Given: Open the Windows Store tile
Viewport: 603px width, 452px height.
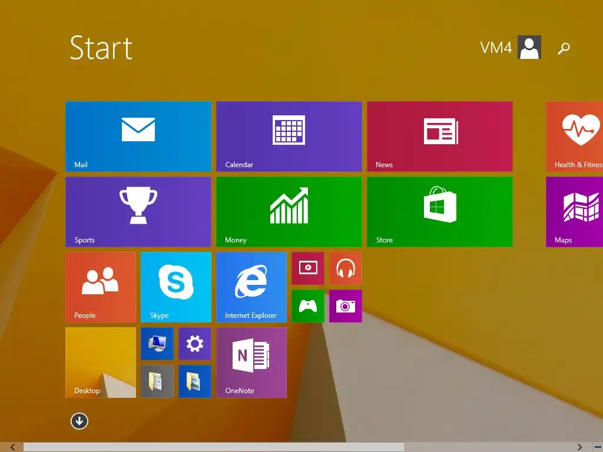Looking at the screenshot, I should (x=440, y=212).
